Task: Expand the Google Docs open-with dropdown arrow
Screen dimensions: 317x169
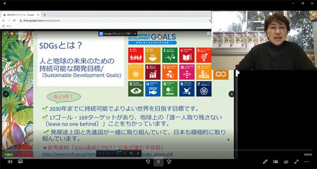Action: click(135, 34)
